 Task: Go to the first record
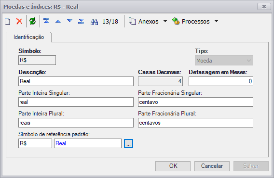click(x=46, y=21)
